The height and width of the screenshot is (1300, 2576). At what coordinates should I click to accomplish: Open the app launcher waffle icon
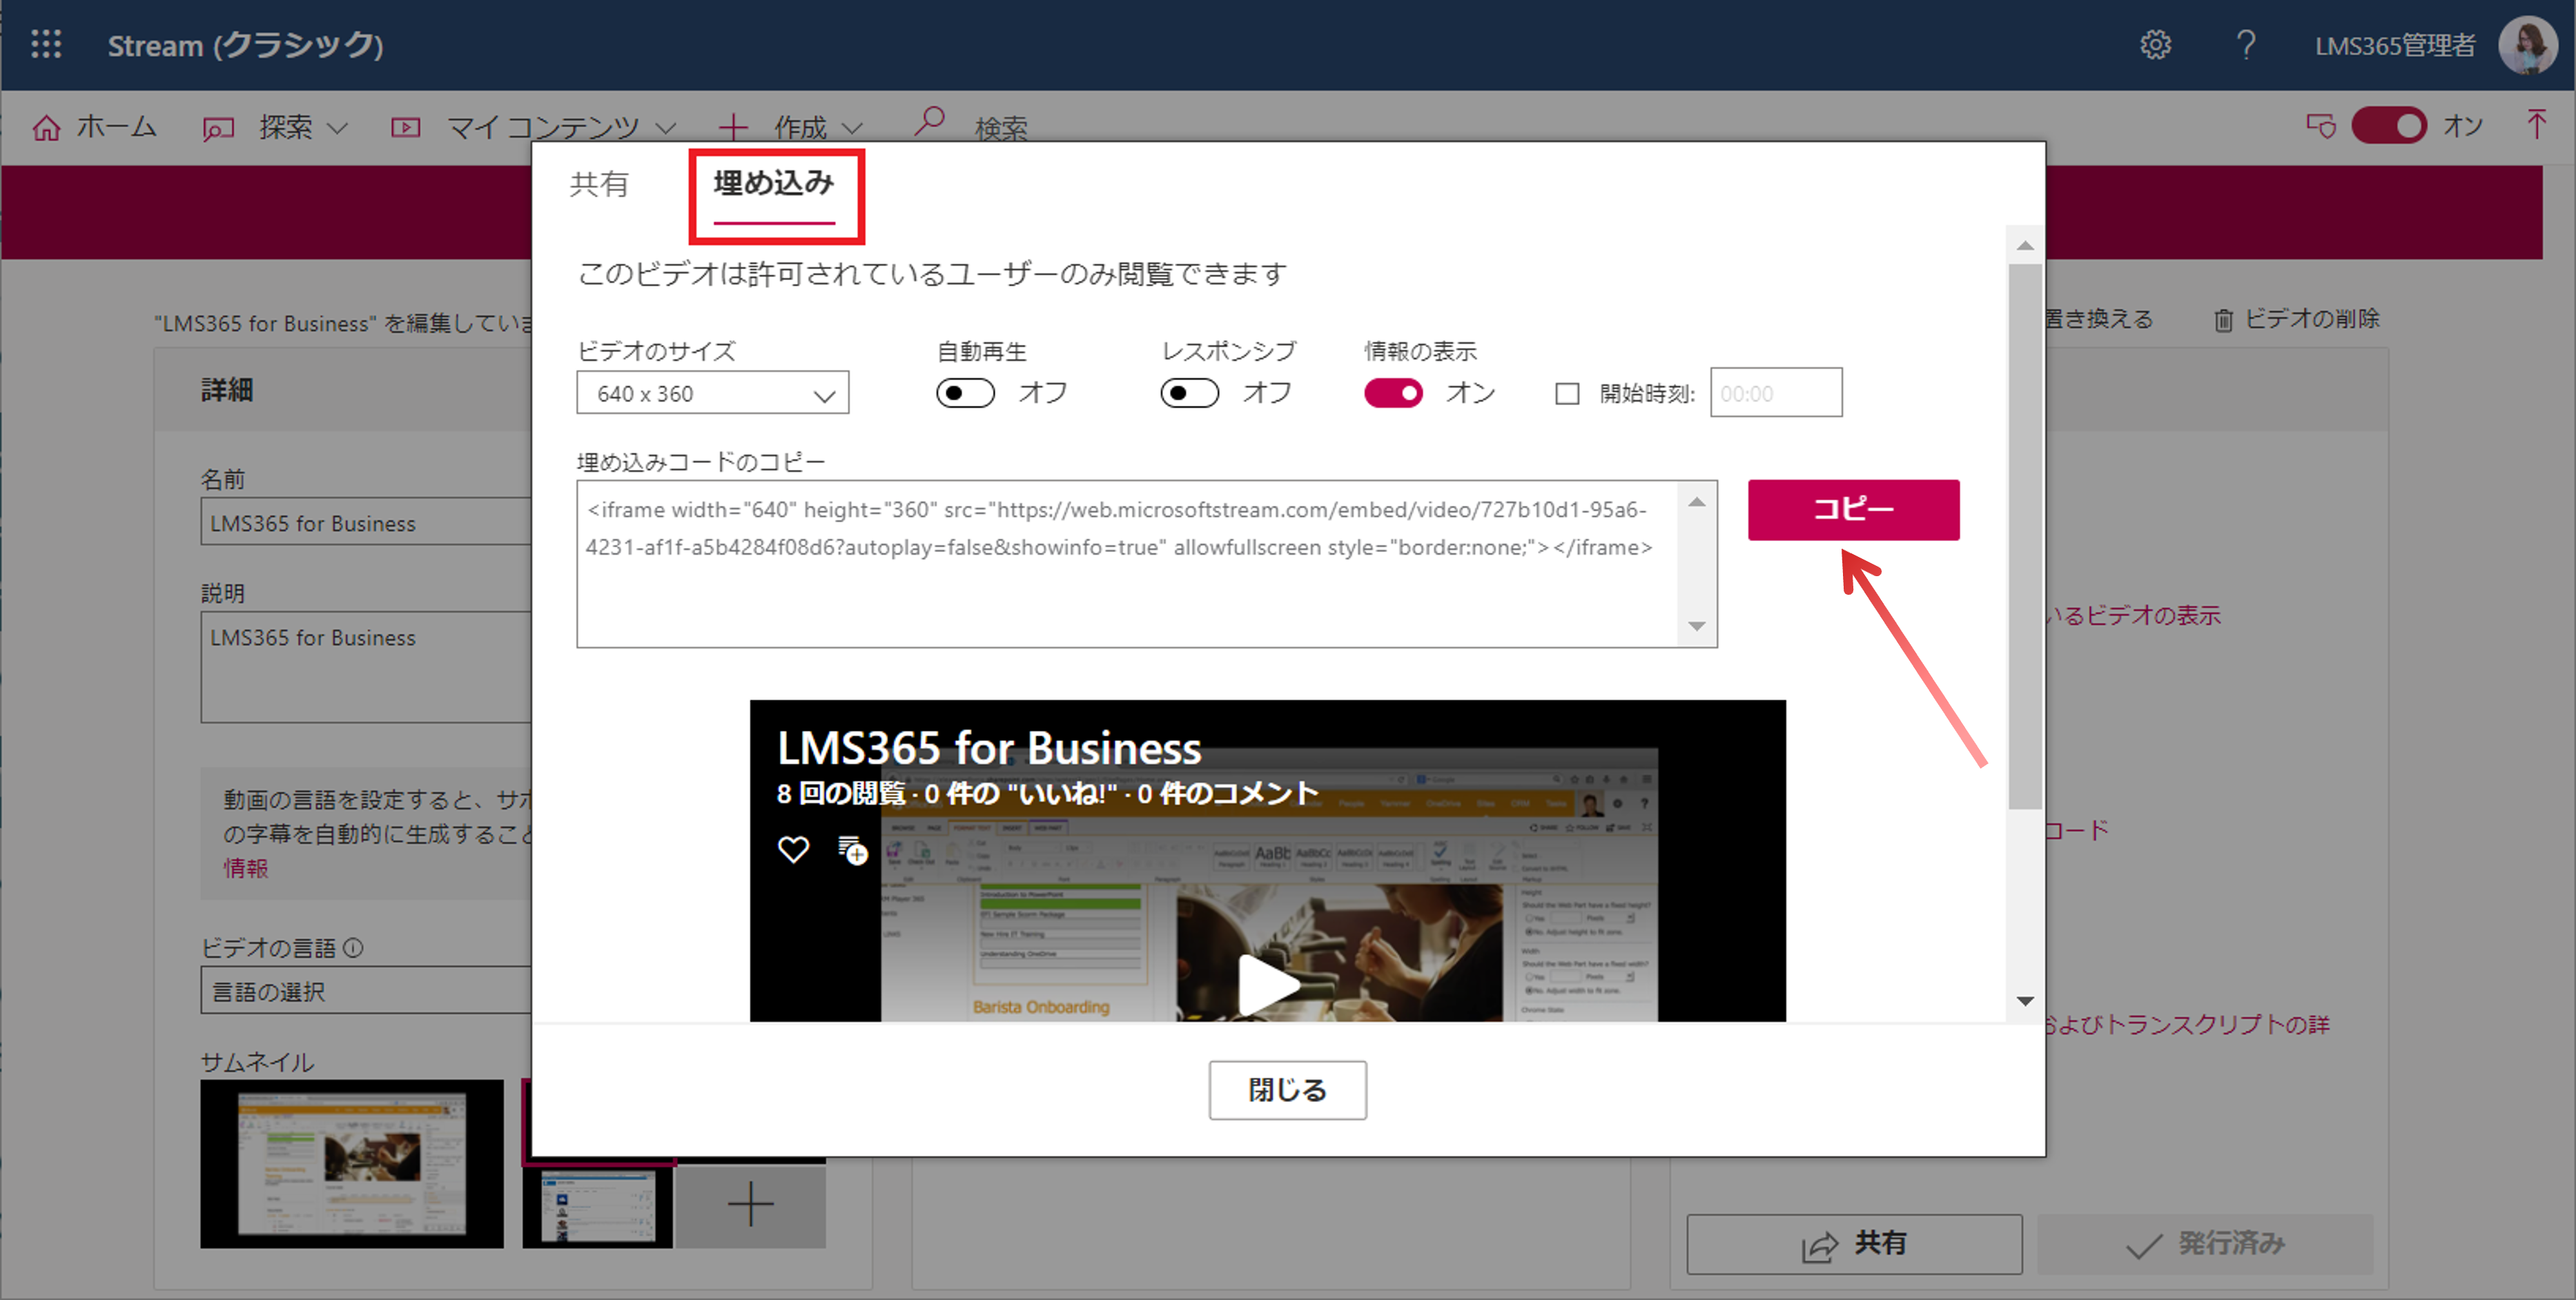click(x=46, y=44)
